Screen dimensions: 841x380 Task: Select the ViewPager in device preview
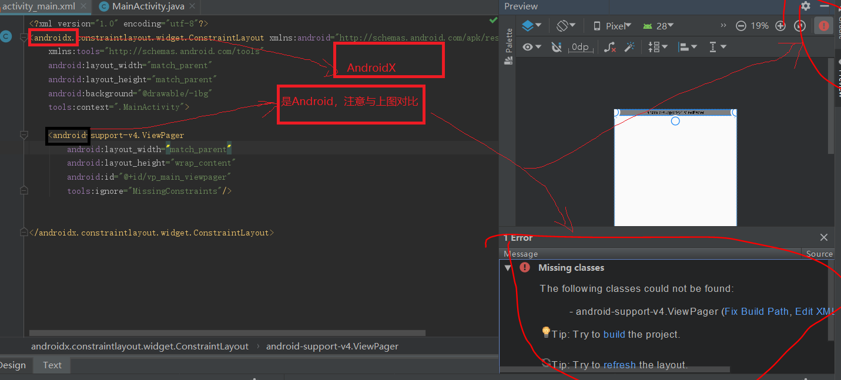(x=675, y=112)
